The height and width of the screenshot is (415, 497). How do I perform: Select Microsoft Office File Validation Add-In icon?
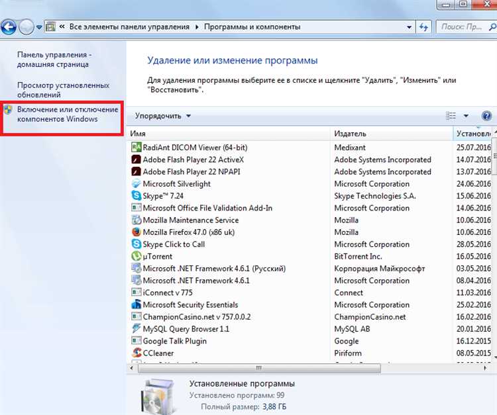[137, 208]
